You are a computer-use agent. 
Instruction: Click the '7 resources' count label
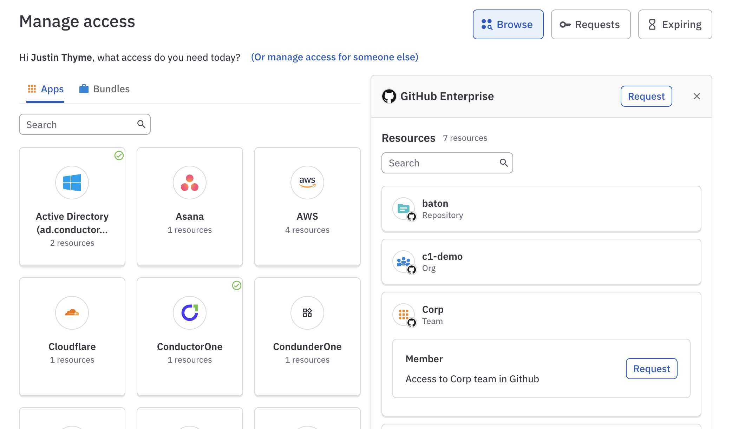465,138
